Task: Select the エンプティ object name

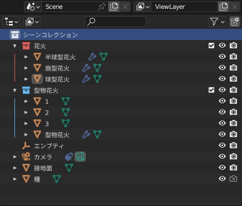Action: (49, 146)
